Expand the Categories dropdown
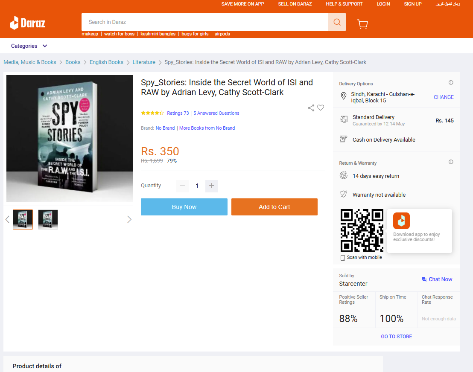The height and width of the screenshot is (372, 473). click(x=29, y=46)
